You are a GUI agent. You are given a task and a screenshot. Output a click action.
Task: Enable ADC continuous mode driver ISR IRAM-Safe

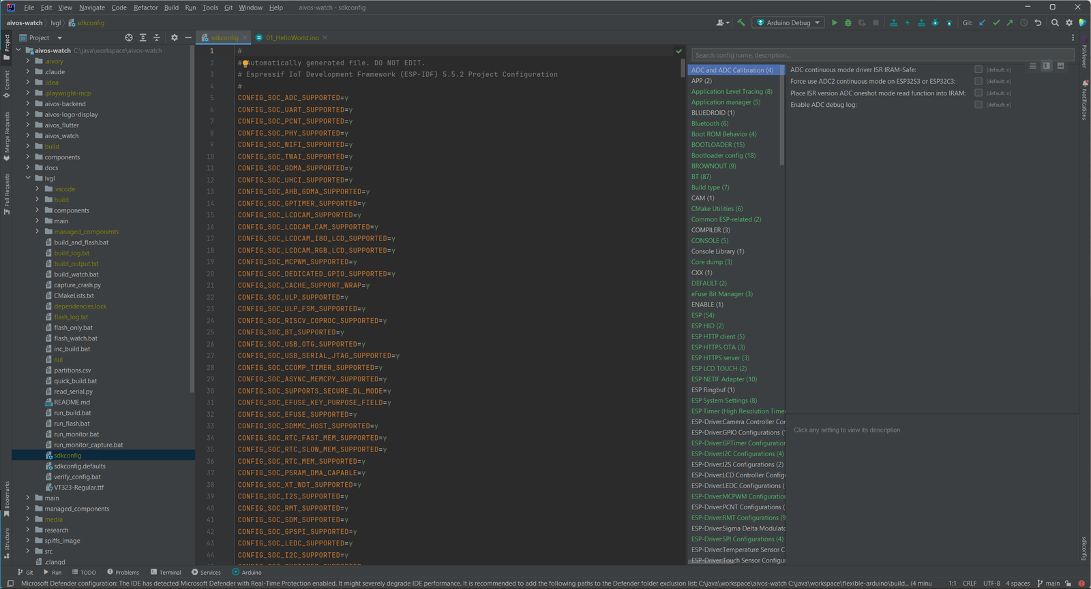click(x=978, y=69)
